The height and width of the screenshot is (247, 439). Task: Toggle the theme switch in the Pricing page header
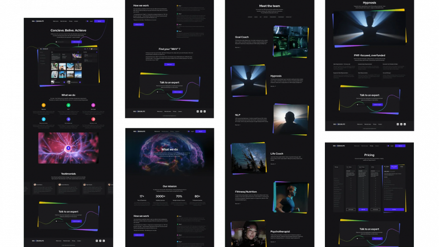click(388, 146)
